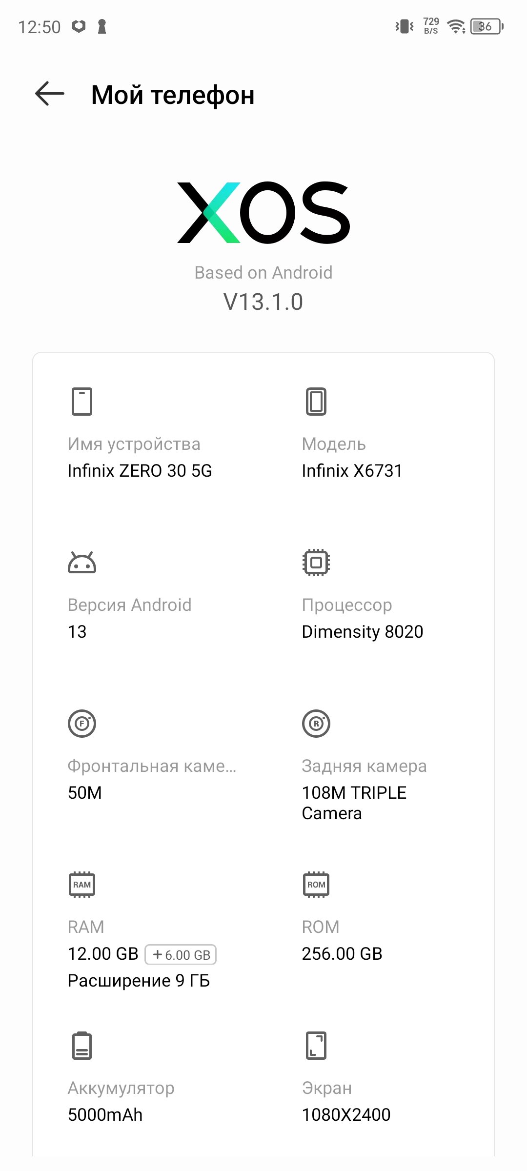Screen dimensions: 527x1171
Task: Tap the Wi-Fi status bar icon
Action: 457,26
